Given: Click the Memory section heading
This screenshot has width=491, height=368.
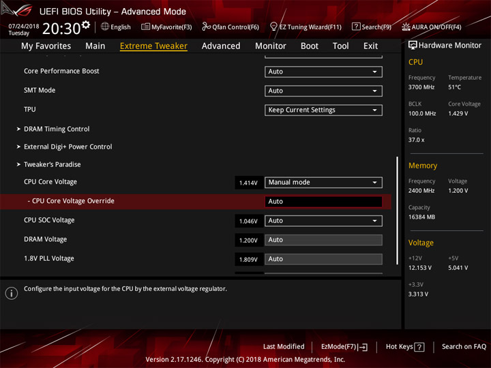Looking at the screenshot, I should [423, 166].
